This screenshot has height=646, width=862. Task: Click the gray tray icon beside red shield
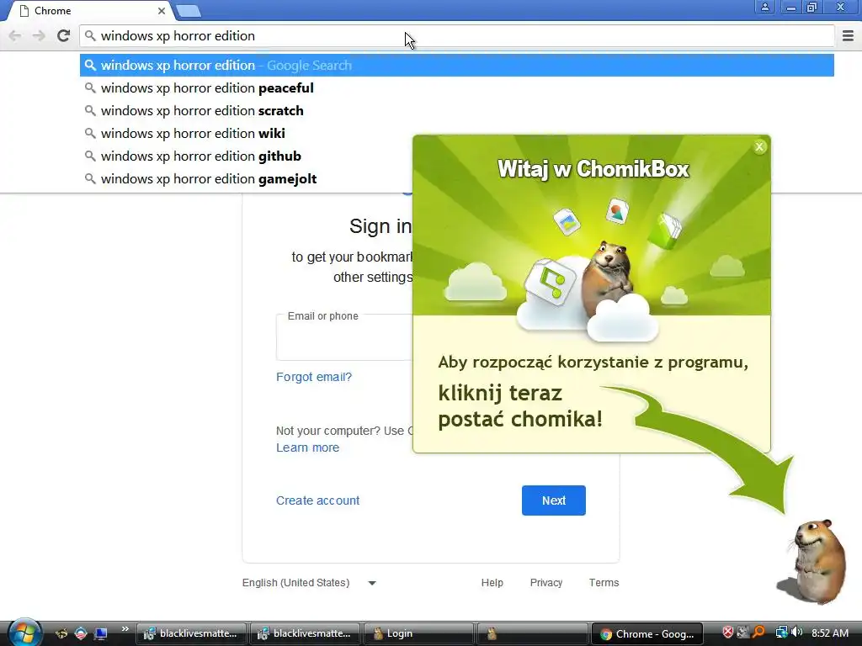pos(742,633)
